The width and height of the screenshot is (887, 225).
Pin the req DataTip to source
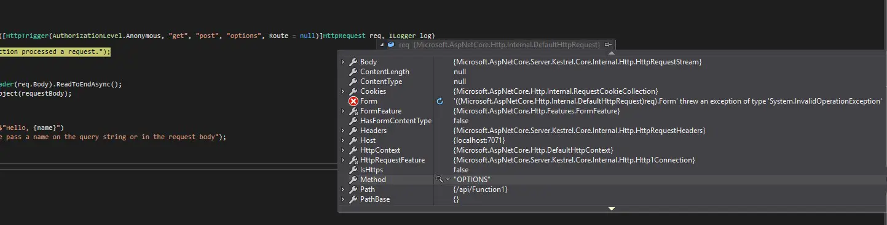[607, 45]
